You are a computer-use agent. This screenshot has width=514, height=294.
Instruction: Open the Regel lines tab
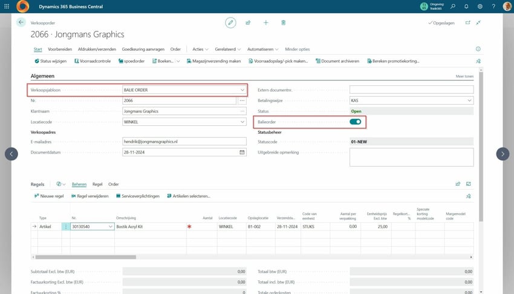click(97, 184)
